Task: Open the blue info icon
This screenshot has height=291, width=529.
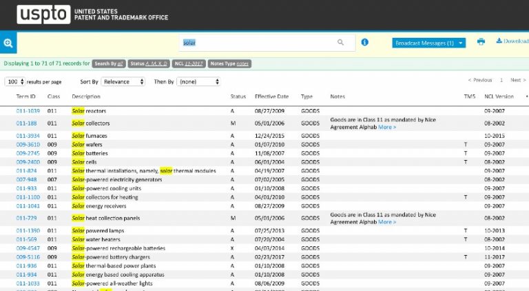Action: 364,42
